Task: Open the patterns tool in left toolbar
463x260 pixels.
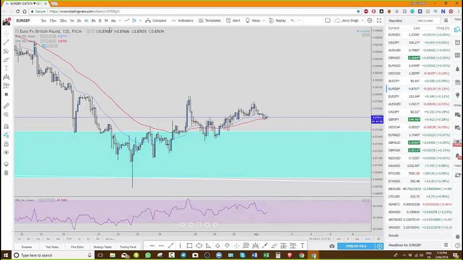Action: [6, 77]
